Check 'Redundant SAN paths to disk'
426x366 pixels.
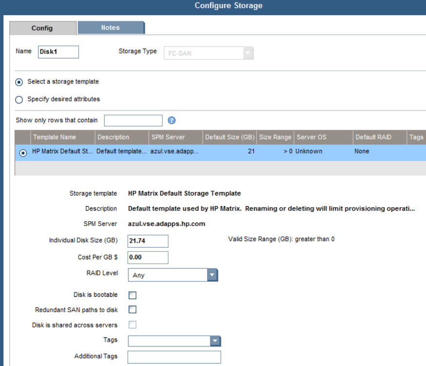coord(132,309)
